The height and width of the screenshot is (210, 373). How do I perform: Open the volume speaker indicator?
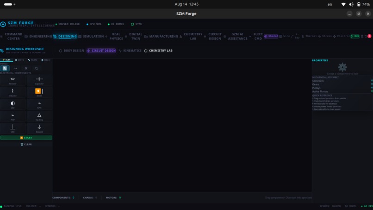[351, 4]
